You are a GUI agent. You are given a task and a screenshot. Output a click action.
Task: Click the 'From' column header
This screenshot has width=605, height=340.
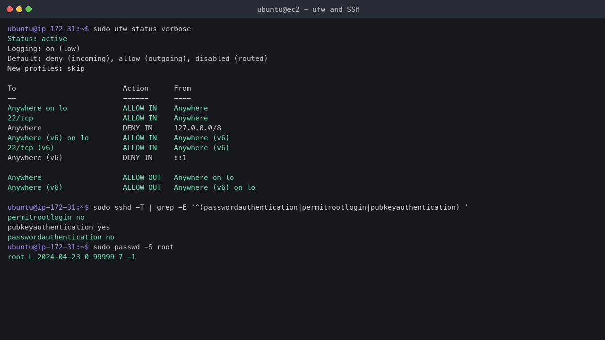pyautogui.click(x=182, y=88)
